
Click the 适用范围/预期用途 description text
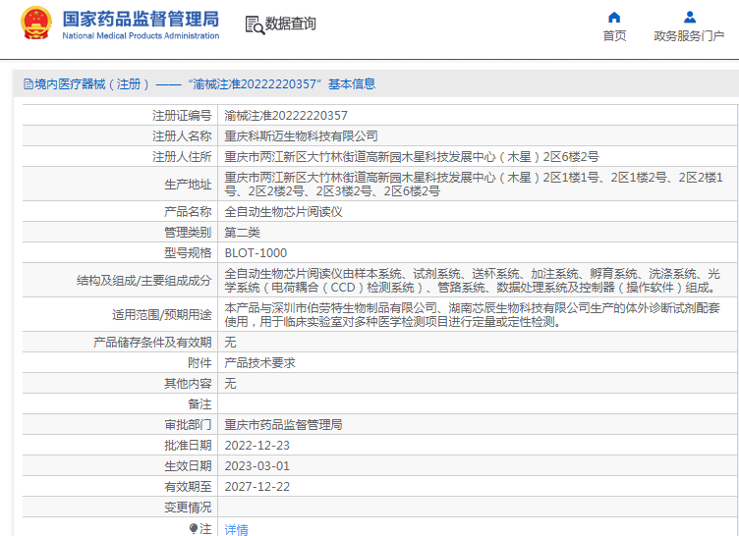tap(473, 315)
